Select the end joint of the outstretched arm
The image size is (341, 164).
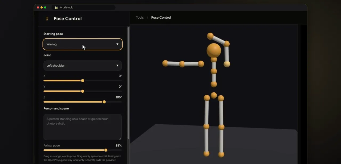coord(165,63)
